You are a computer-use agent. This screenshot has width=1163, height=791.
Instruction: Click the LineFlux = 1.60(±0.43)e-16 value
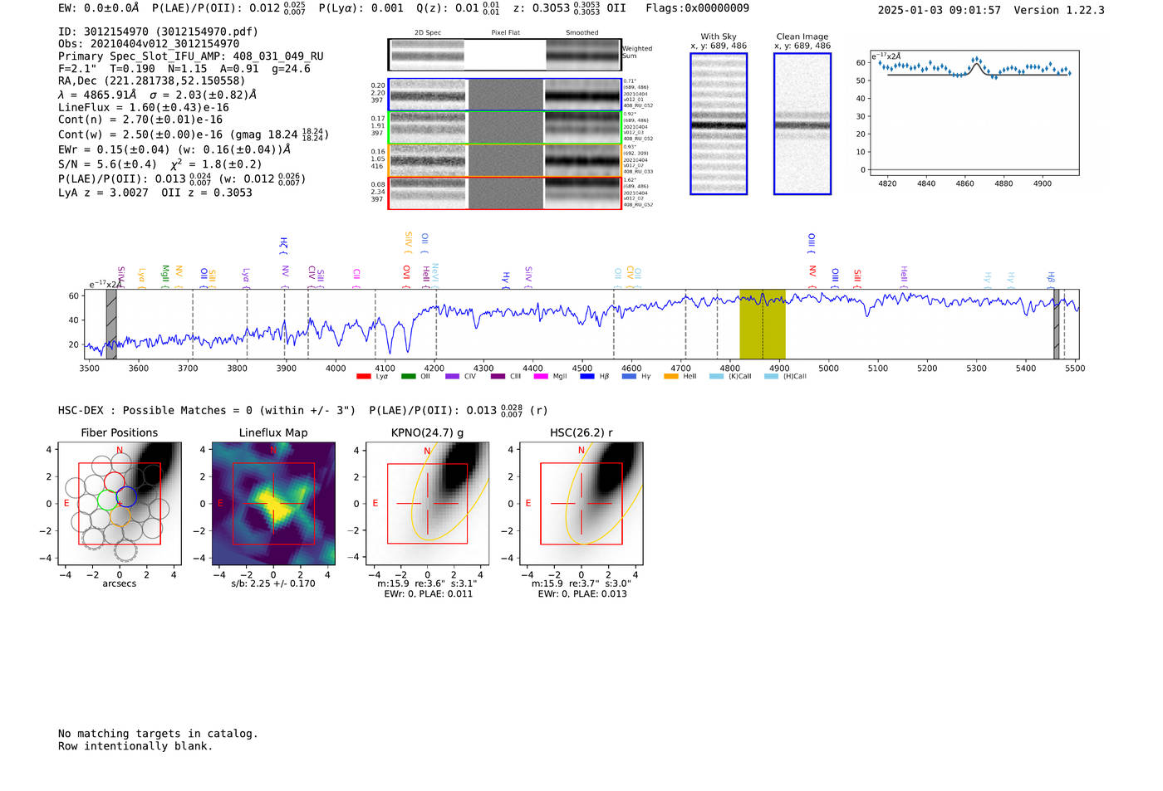pos(144,107)
